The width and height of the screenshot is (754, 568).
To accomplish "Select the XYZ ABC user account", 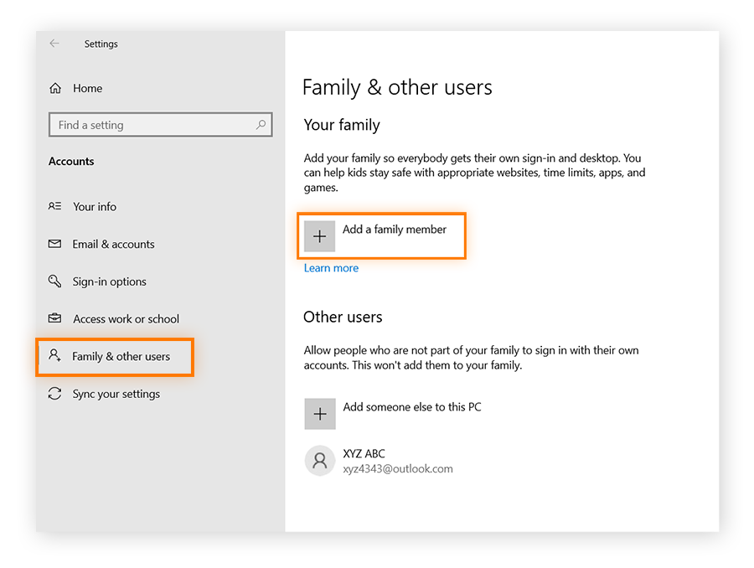I will [x=379, y=461].
